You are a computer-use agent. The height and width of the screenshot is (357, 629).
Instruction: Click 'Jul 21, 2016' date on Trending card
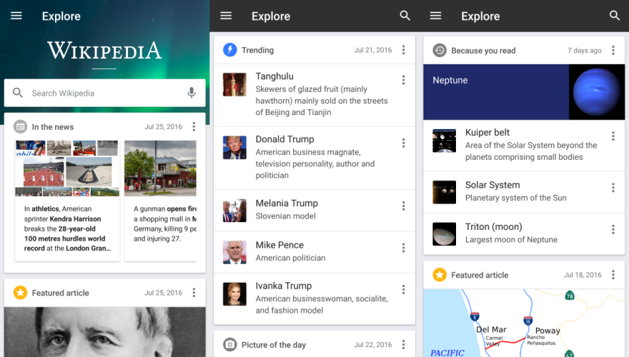tap(372, 50)
